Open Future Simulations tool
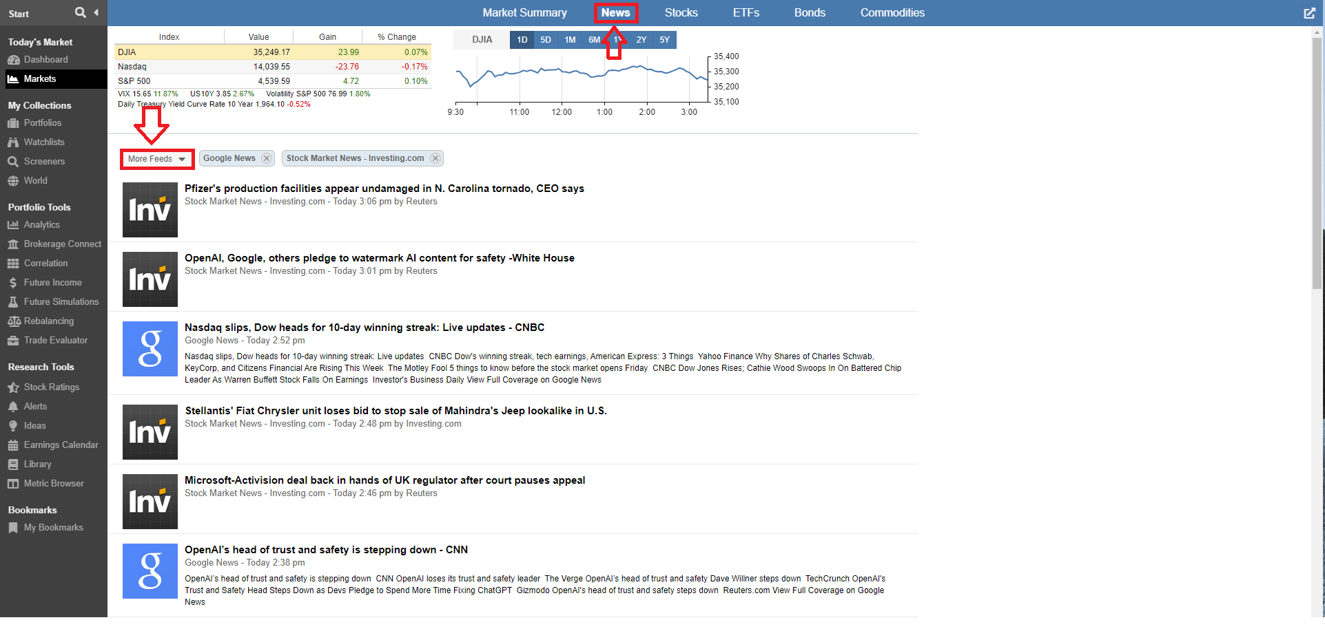Image resolution: width=1325 pixels, height=631 pixels. (61, 302)
